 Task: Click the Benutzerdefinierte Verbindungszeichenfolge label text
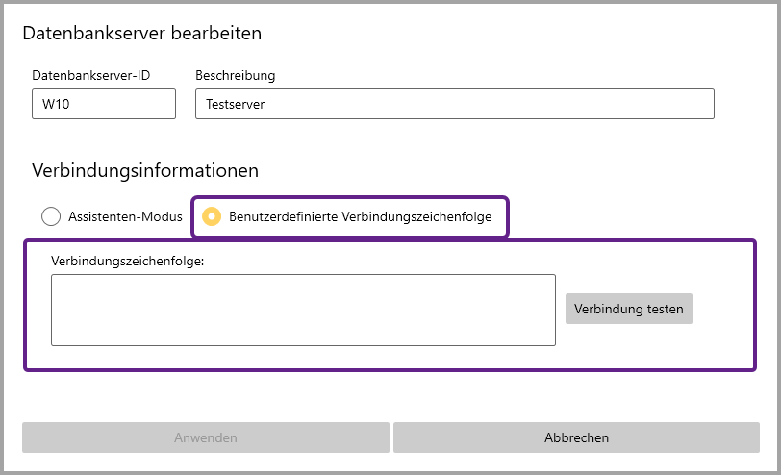coord(360,216)
